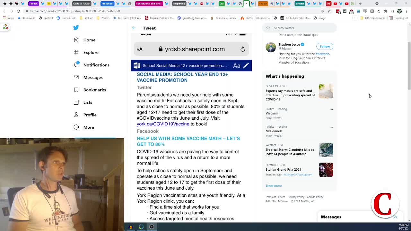The height and width of the screenshot is (231, 411).
Task: Open Explore in the Twitter sidebar
Action: pos(91,52)
